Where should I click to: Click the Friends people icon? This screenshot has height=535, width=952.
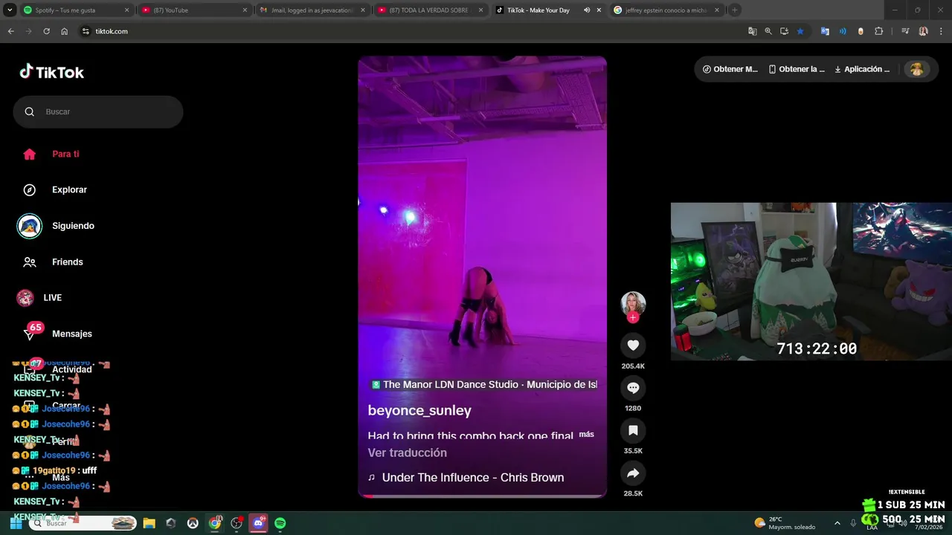(x=30, y=262)
